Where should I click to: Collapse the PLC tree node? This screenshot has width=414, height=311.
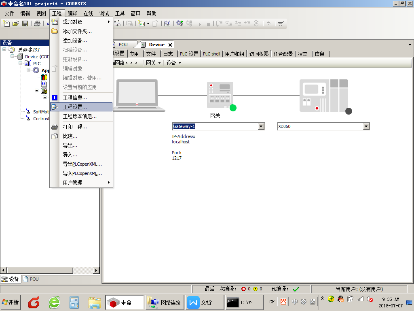[20, 63]
